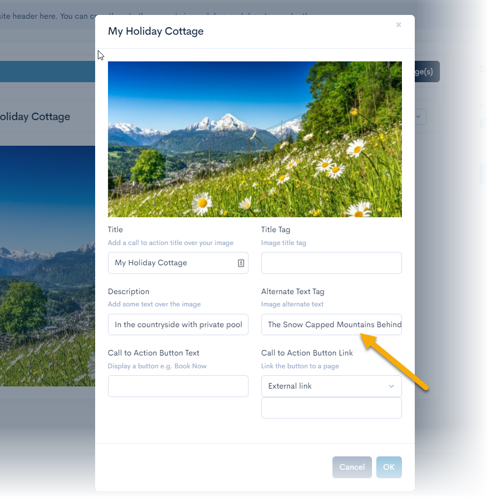Cancel the image editing dialog
Viewport: 488px width, 498px height.
point(352,467)
